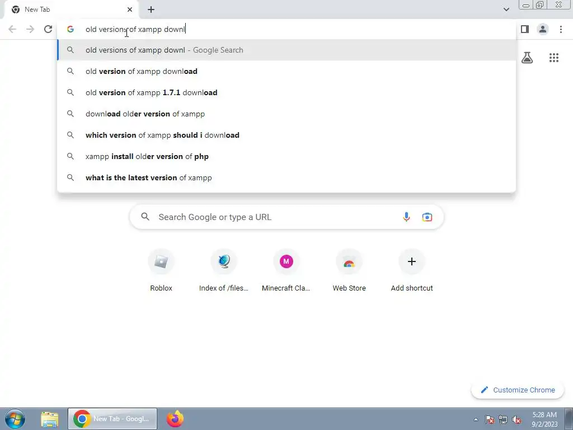
Task: Open the Windows Start menu
Action: pos(15,419)
